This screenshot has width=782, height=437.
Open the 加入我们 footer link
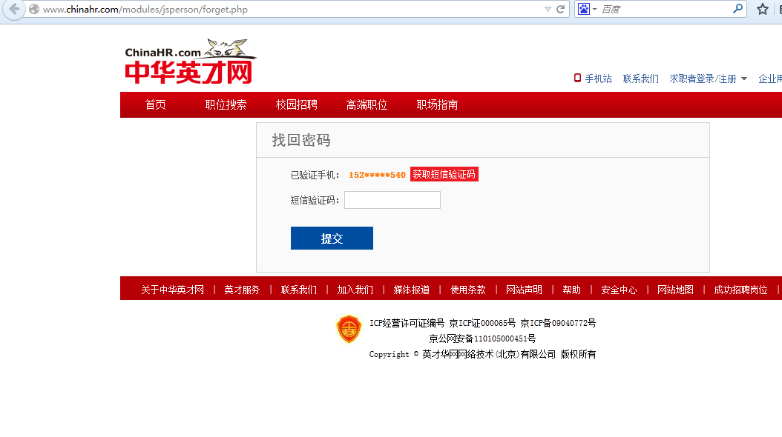(x=355, y=290)
